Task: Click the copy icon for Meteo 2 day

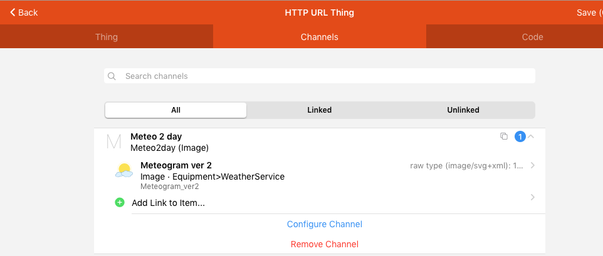Action: point(504,136)
